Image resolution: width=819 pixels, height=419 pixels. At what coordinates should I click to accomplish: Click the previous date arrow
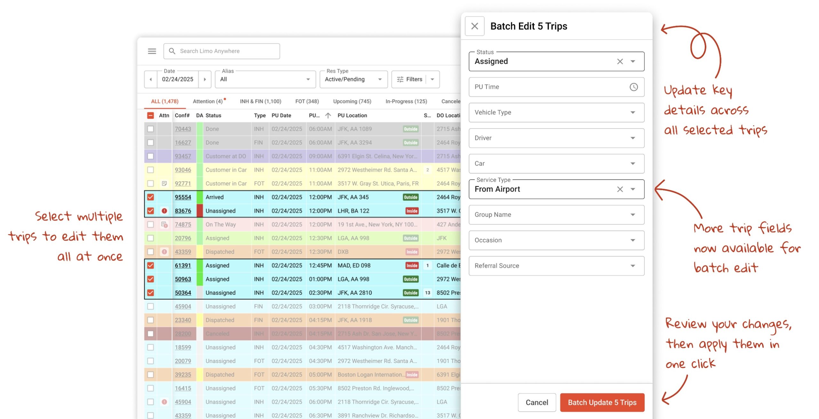151,79
